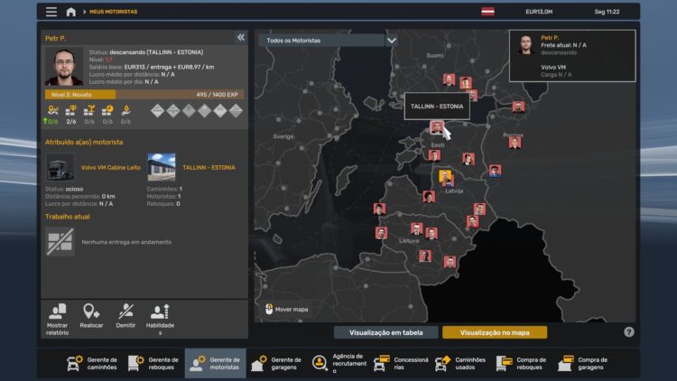
Task: Click Volvo VM Cabine Leito link
Action: pyautogui.click(x=110, y=168)
